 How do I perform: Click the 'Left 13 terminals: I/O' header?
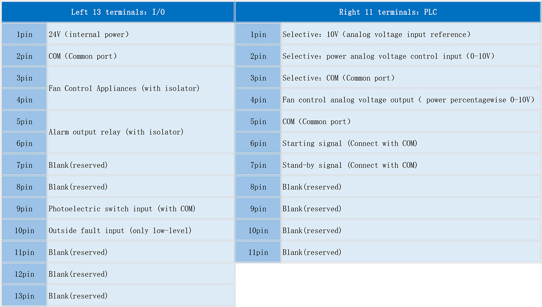tap(118, 12)
